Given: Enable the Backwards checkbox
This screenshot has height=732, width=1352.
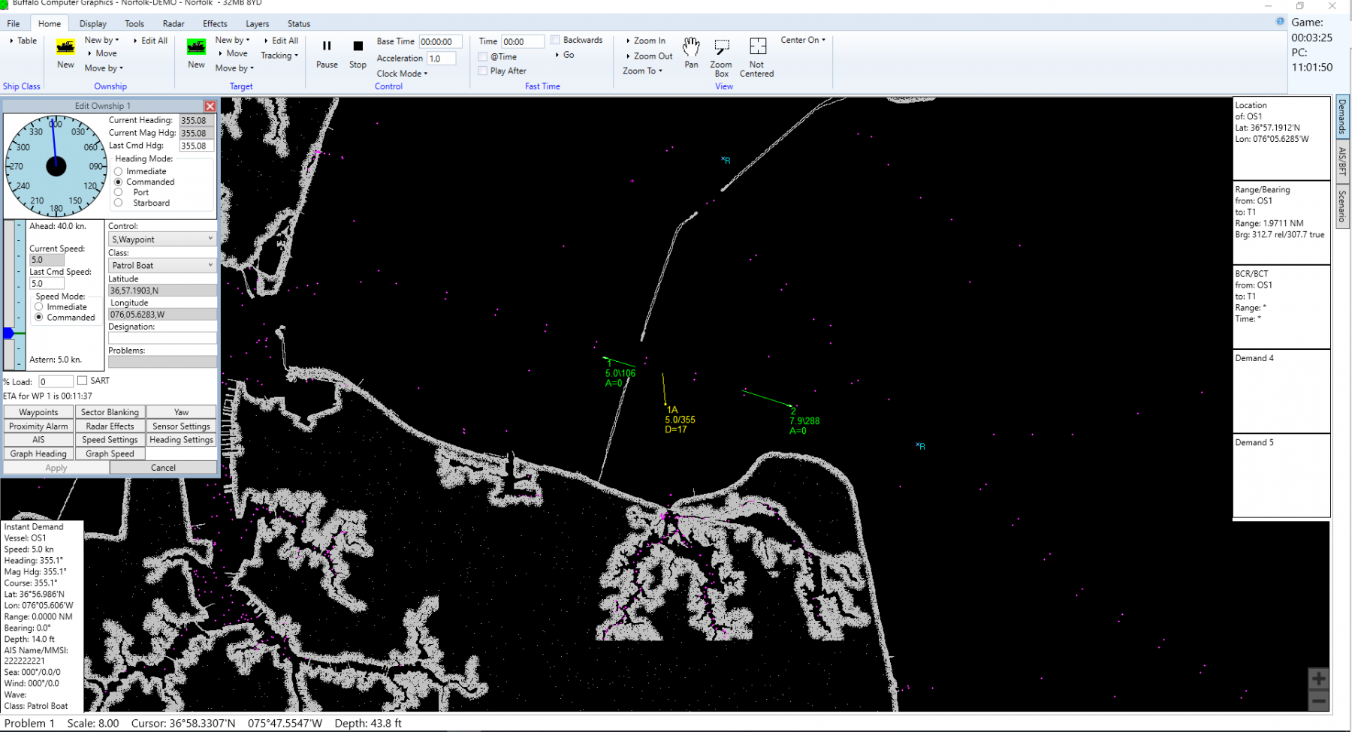Looking at the screenshot, I should click(x=555, y=41).
